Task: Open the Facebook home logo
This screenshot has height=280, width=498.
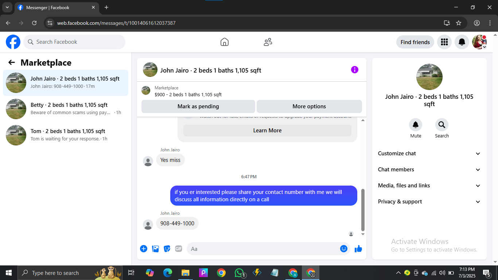Action: click(13, 42)
